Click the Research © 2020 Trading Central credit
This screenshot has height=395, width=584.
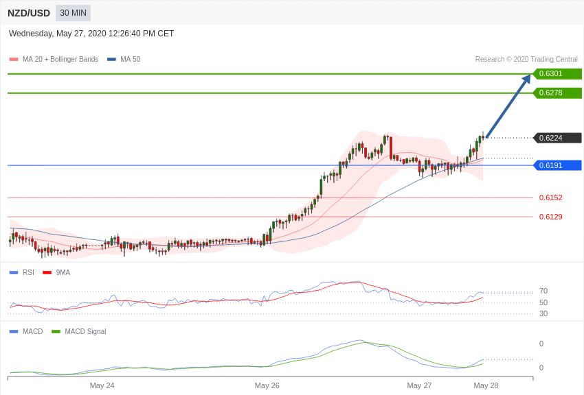[526, 59]
